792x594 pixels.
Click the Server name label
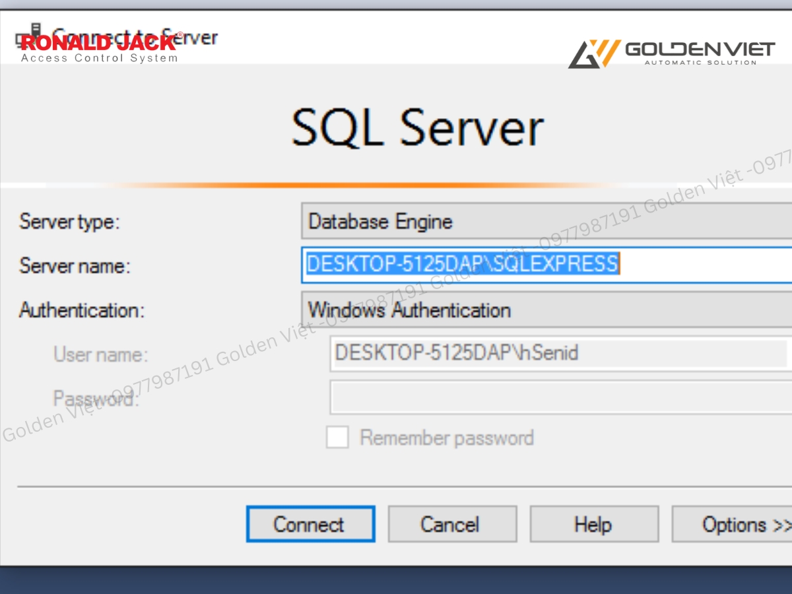75,265
